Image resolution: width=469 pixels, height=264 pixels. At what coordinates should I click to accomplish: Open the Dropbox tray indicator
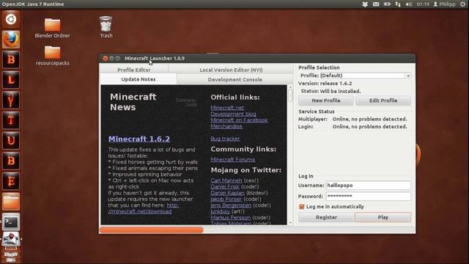click(365, 4)
